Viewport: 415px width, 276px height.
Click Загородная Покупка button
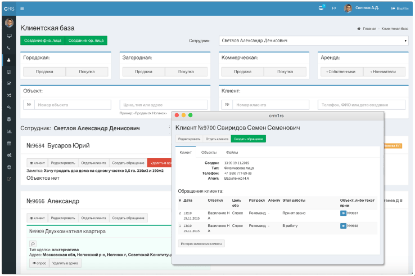tap(186, 72)
